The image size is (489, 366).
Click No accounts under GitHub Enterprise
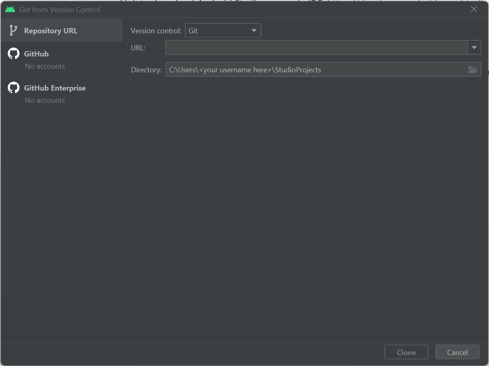tap(45, 100)
